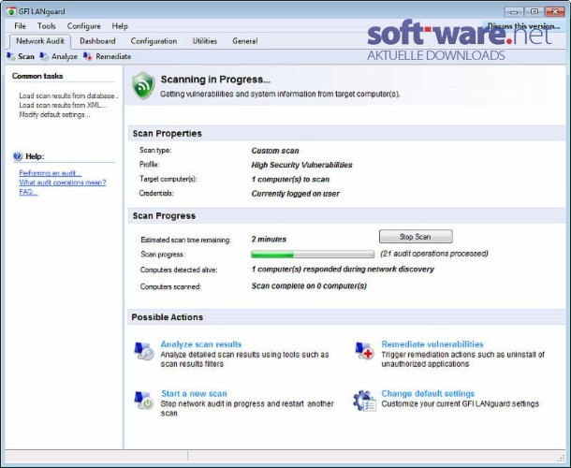
Task: Open the Help menu
Action: (x=120, y=26)
